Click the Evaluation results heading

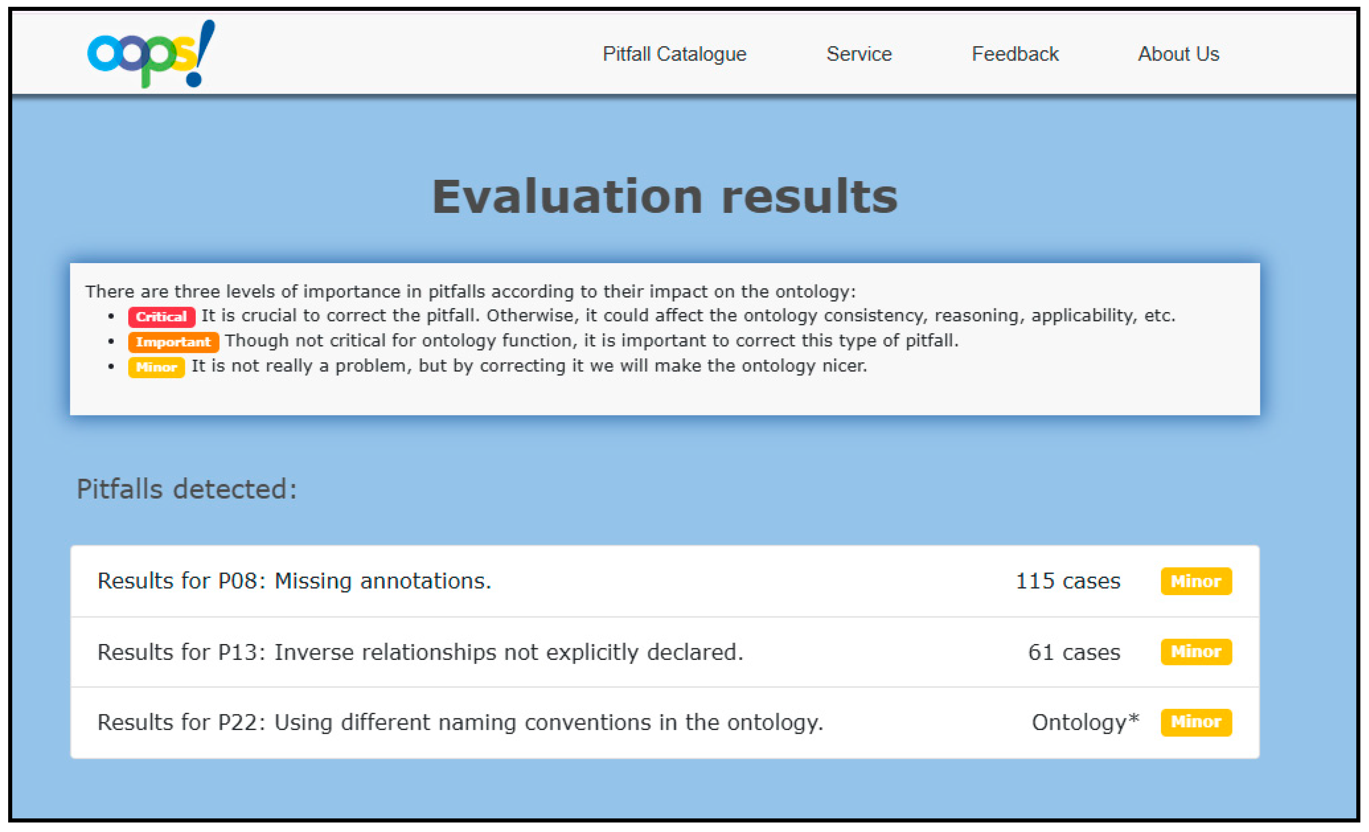click(664, 197)
